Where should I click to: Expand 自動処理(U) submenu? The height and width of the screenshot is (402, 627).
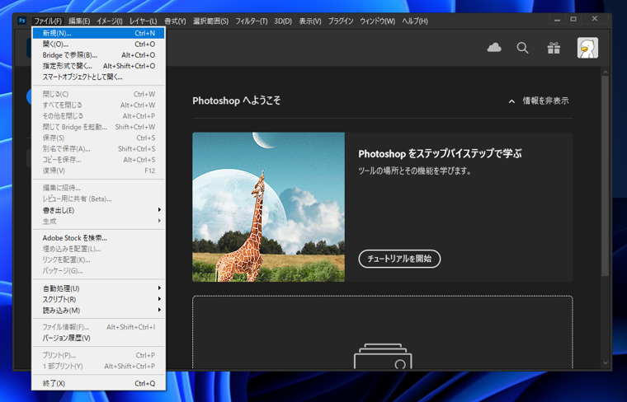click(98, 288)
